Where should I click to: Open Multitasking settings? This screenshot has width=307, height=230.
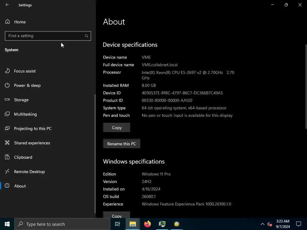coord(48,114)
